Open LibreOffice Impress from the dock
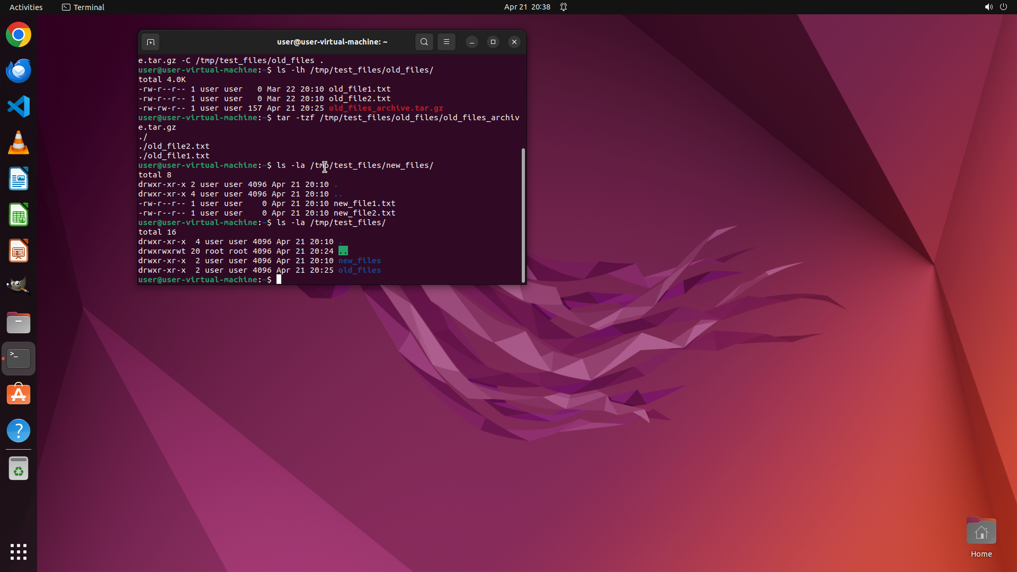The image size is (1017, 572). 19,251
